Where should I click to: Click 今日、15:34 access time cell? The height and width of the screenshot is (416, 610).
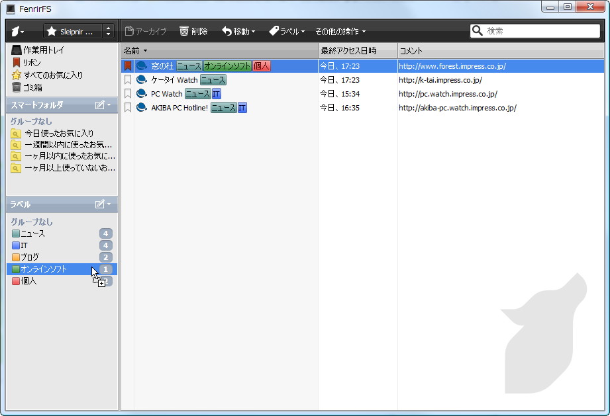point(340,94)
